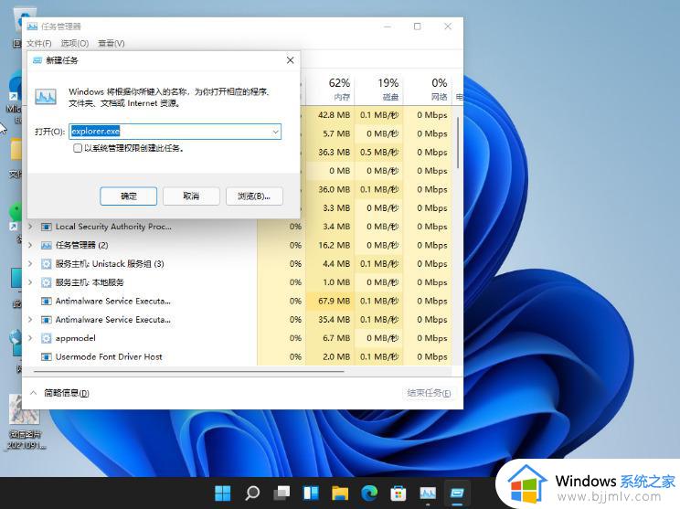The height and width of the screenshot is (509, 680).
Task: Click Usermode Font Driver Host icon
Action: 47,356
